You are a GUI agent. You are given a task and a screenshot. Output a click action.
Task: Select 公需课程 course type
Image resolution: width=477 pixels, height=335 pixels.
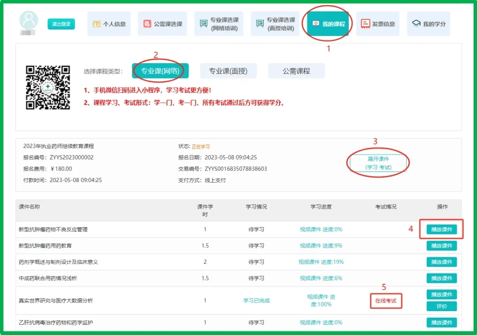pyautogui.click(x=296, y=71)
